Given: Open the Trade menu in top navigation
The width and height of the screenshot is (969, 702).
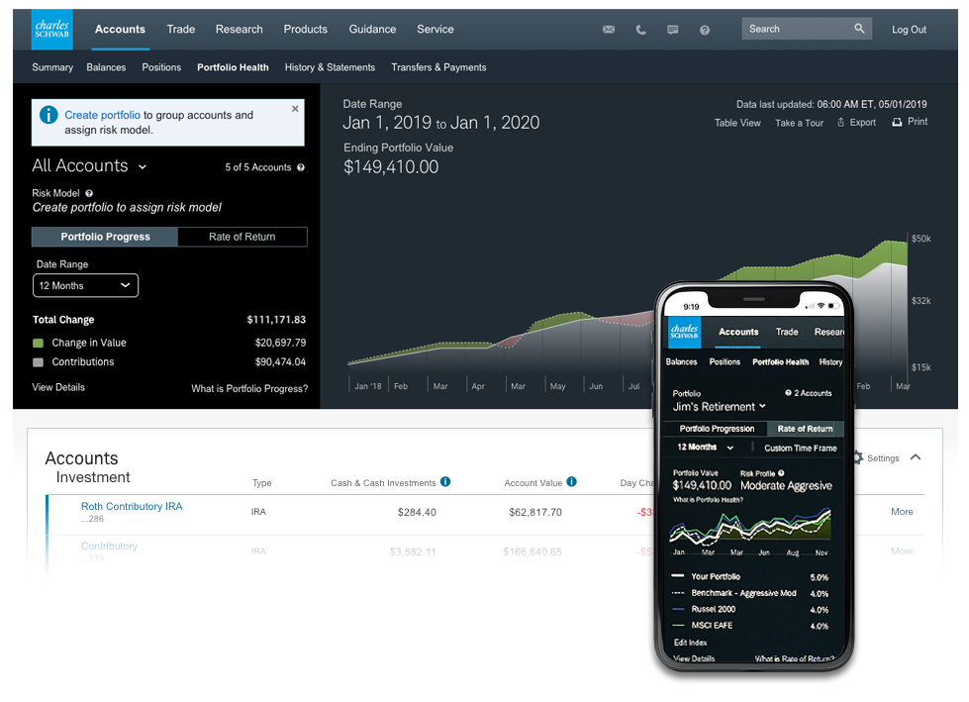Looking at the screenshot, I should point(181,29).
